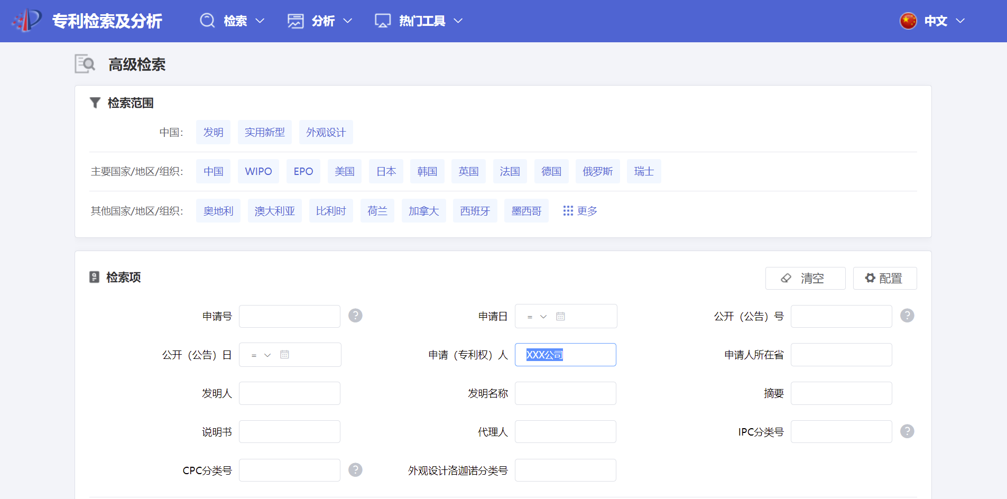
Task: Click the help icon beside 公开（公告）号 field
Action: (x=907, y=316)
